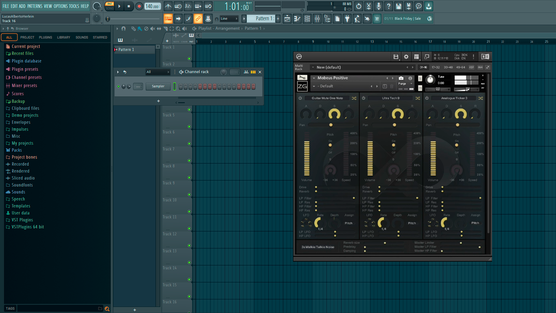
Task: Toggle the Track 5 mute LED
Action: pos(189,127)
